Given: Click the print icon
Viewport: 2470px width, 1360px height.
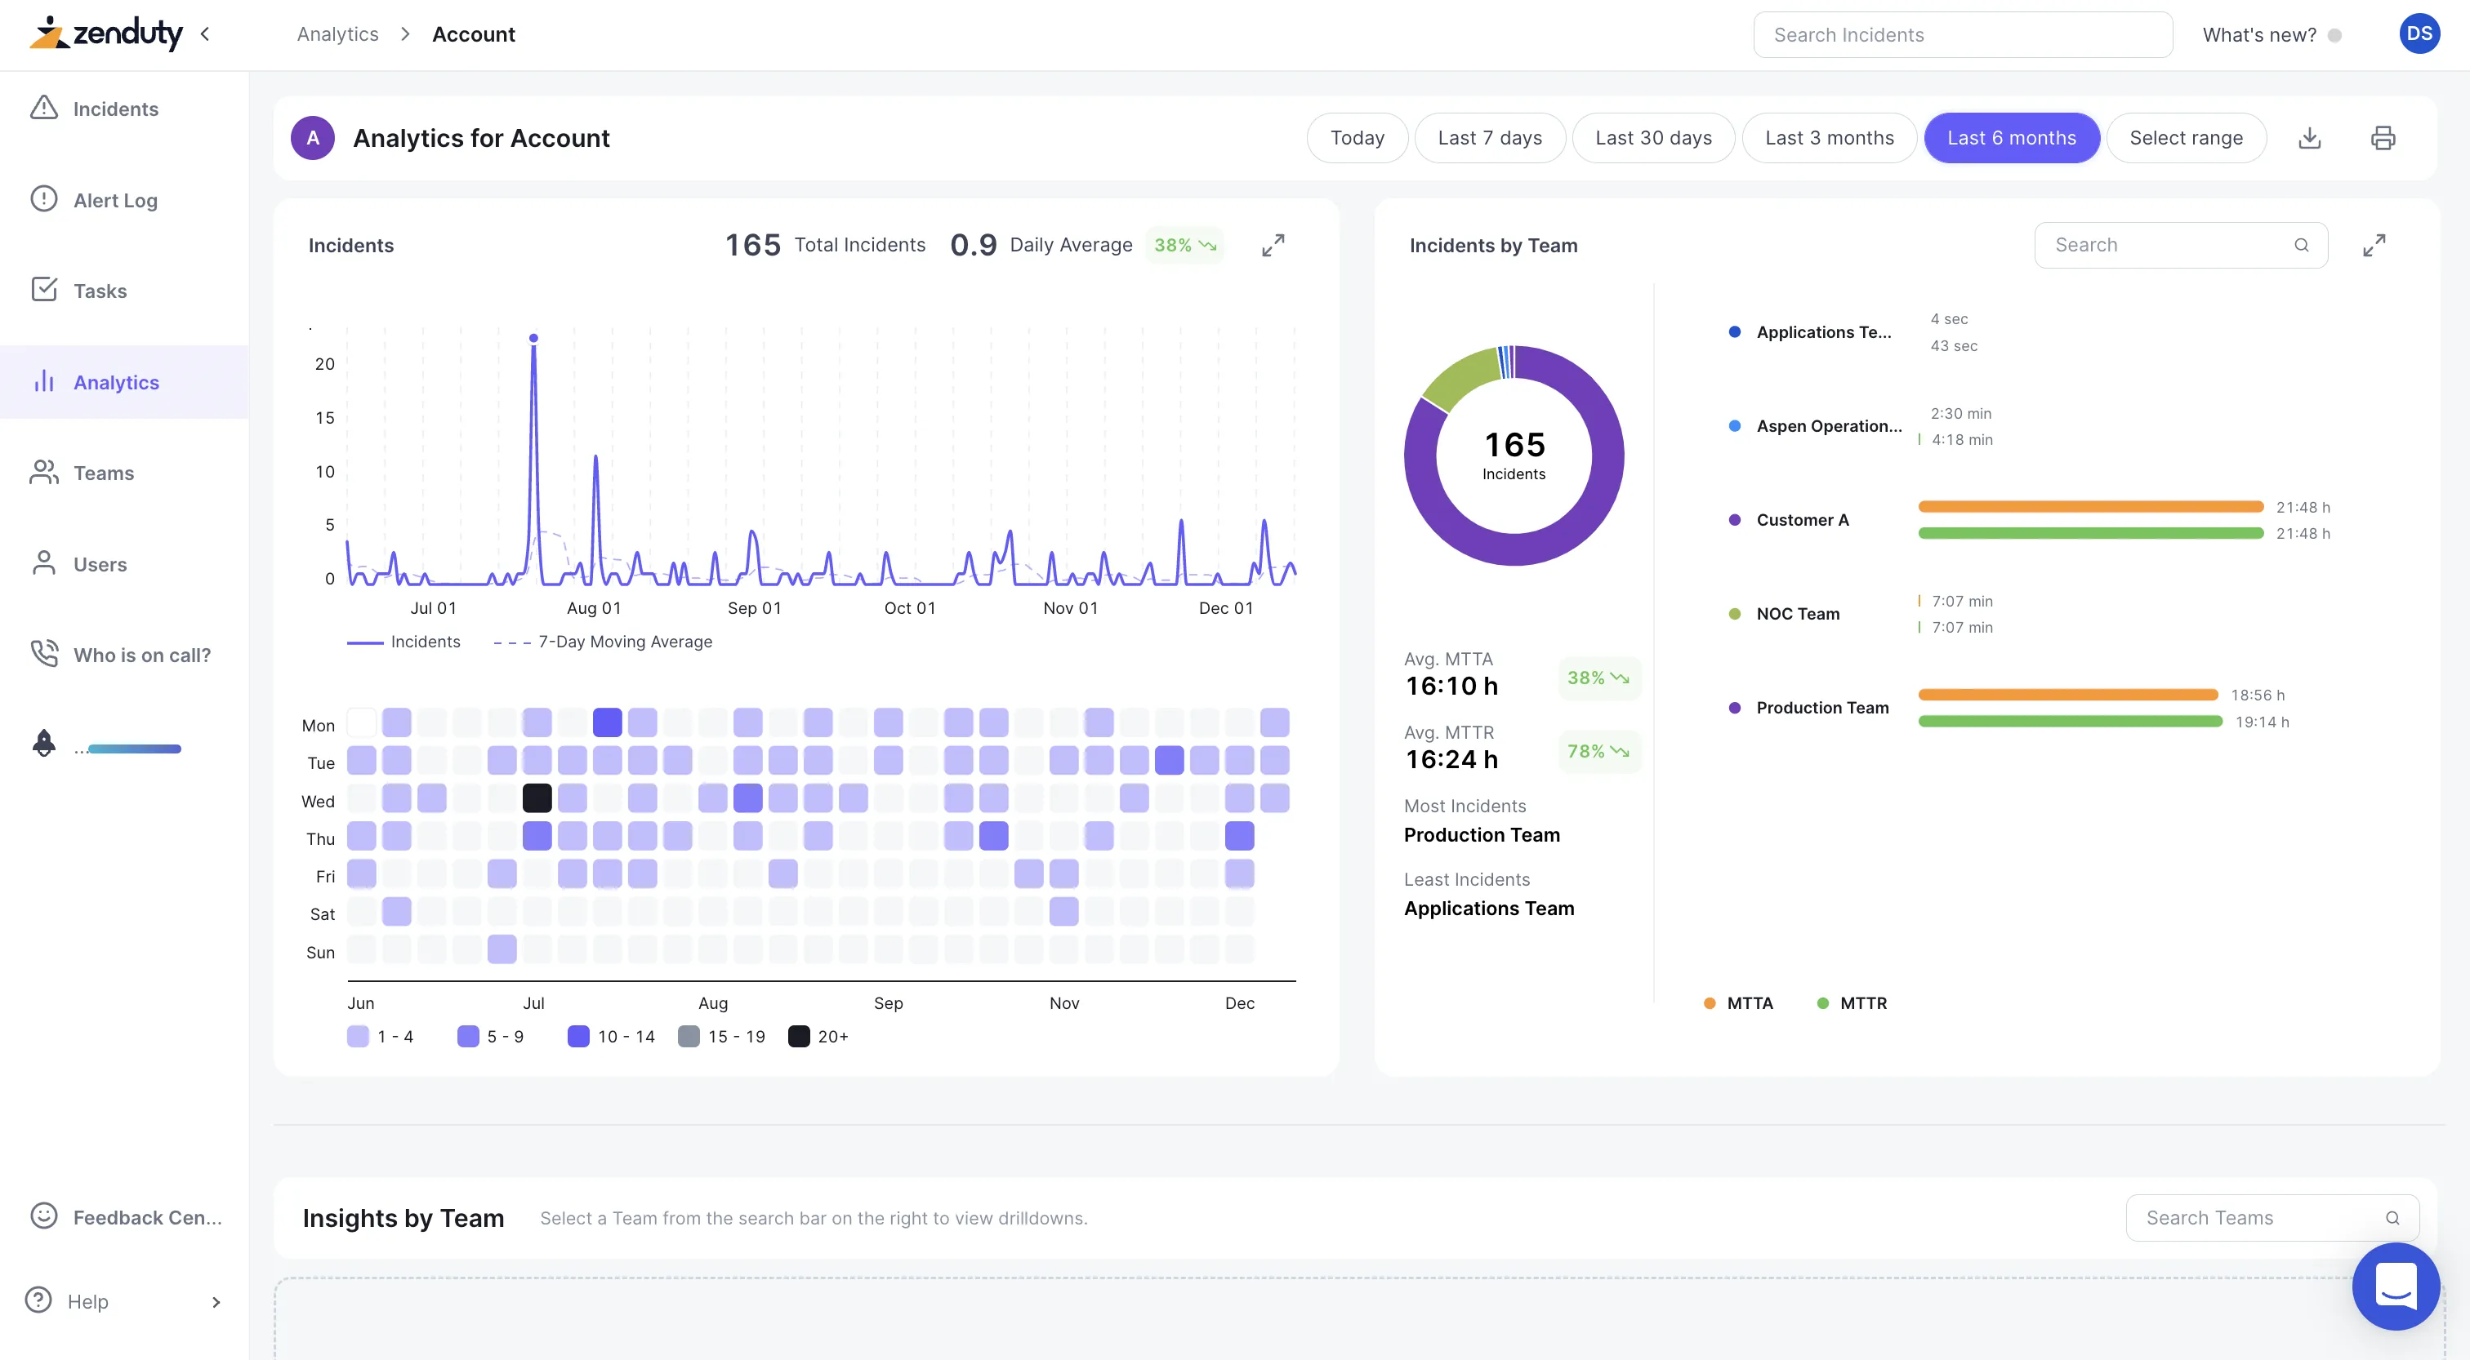Looking at the screenshot, I should point(2382,138).
